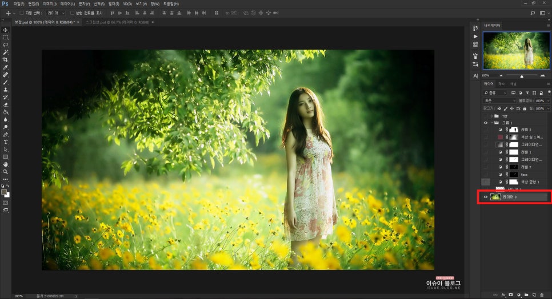Viewport: 552px width, 299px height.
Task: Toggle Quick Mask mode
Action: coord(5,203)
